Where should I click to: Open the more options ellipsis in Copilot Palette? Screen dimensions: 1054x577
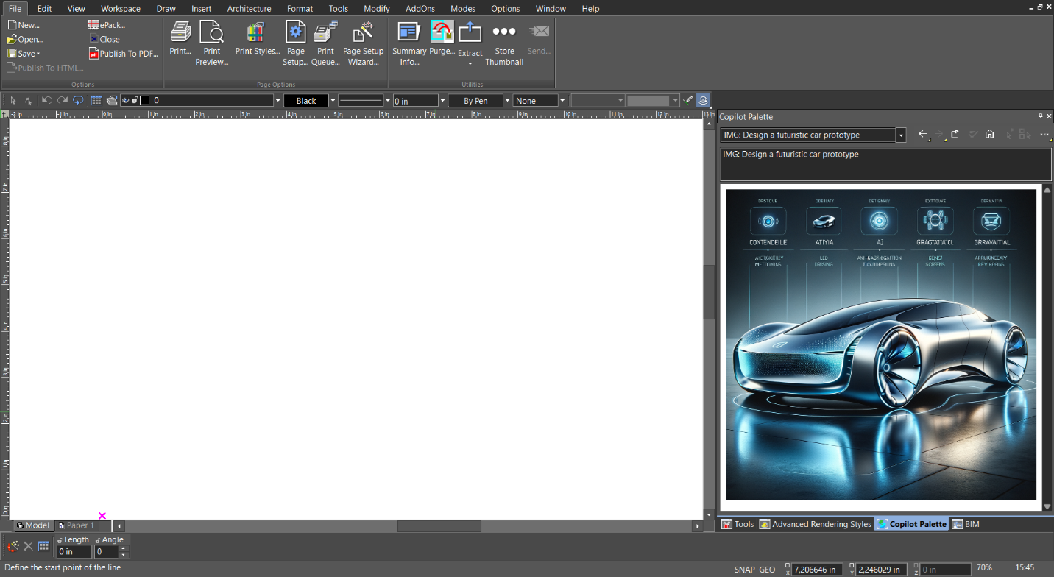point(1044,135)
